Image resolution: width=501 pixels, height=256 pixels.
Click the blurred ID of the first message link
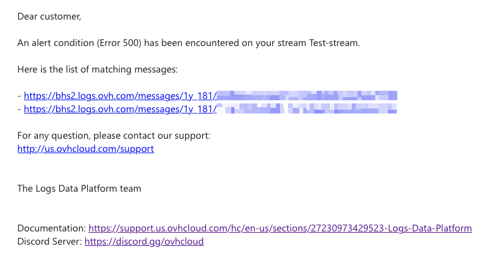pos(307,96)
